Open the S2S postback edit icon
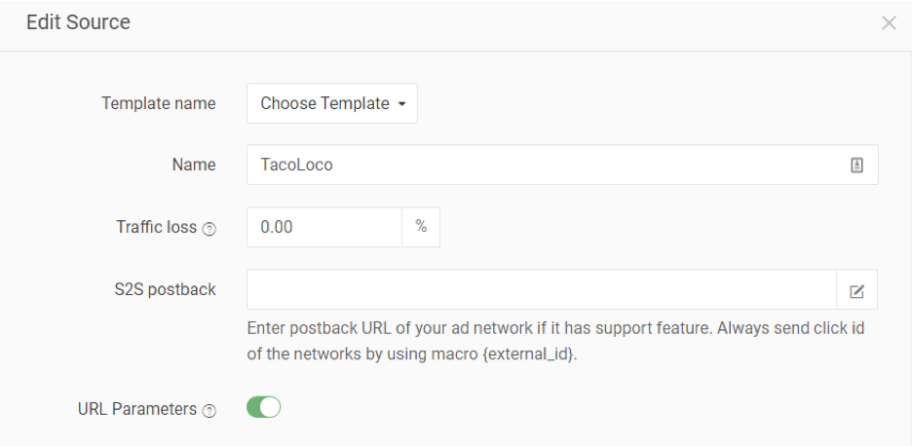This screenshot has width=912, height=446. (x=856, y=291)
